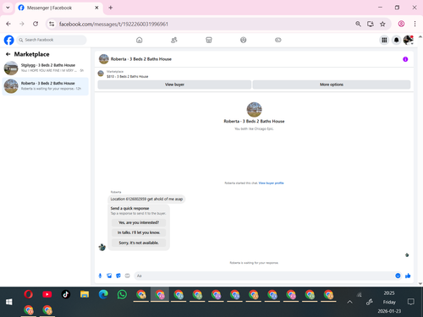
Task: Record a voice clip with microphone icon
Action: coord(100,276)
